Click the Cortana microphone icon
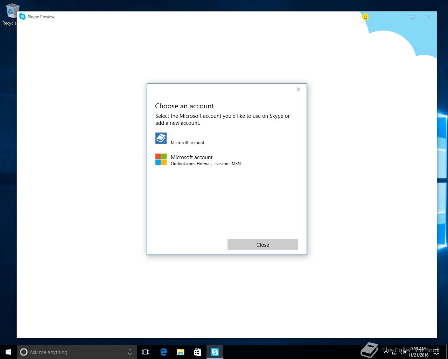This screenshot has width=448, height=359. [x=130, y=352]
